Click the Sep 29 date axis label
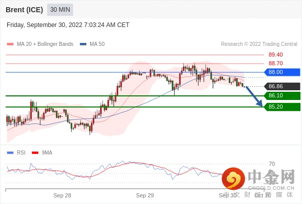This screenshot has width=302, height=204. 145,195
